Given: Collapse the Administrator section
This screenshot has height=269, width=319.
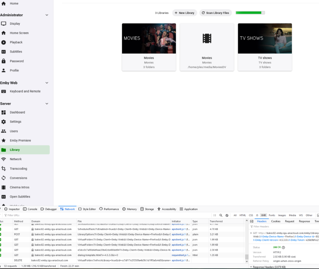Looking at the screenshot, I should click(47, 15).
